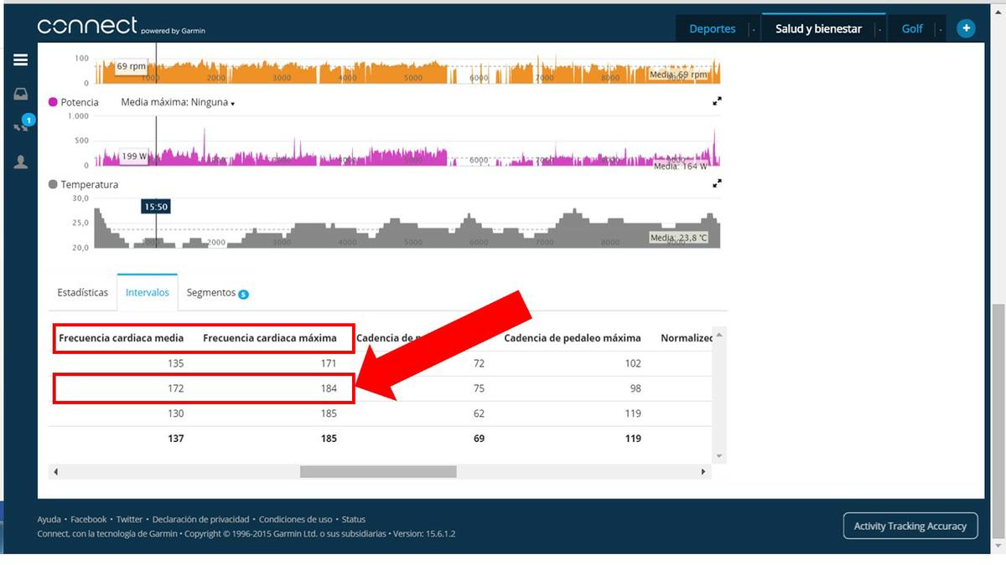This screenshot has height=565, width=1006.
Task: Open the hamburger navigation menu
Action: click(20, 60)
